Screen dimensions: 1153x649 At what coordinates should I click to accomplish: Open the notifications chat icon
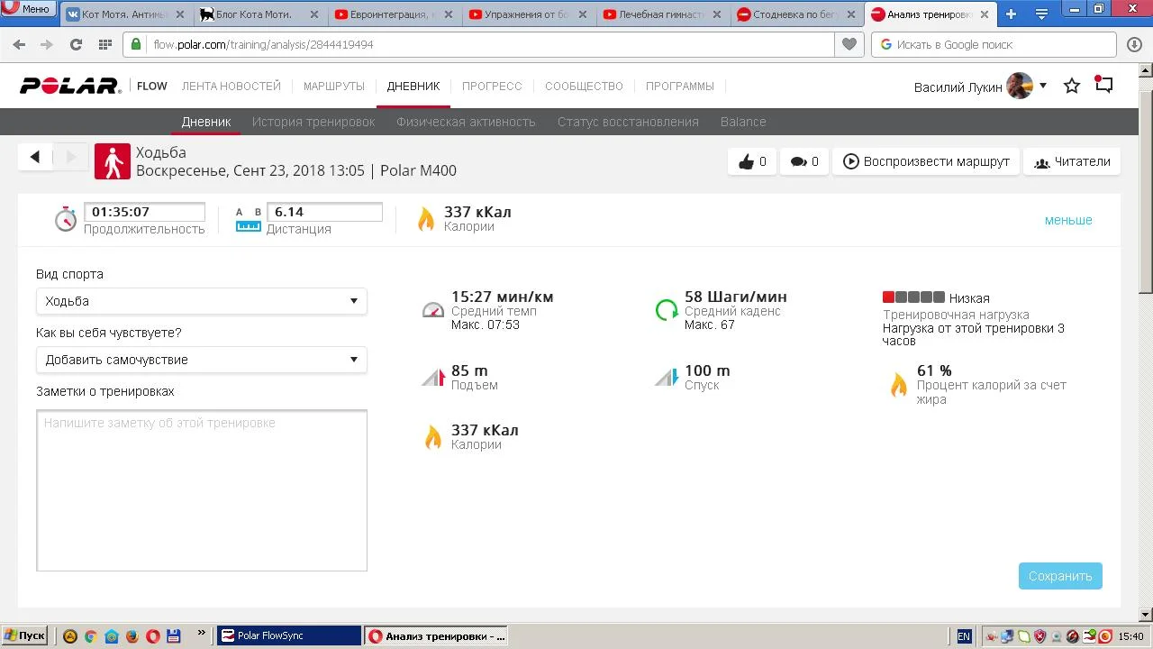coord(1103,85)
